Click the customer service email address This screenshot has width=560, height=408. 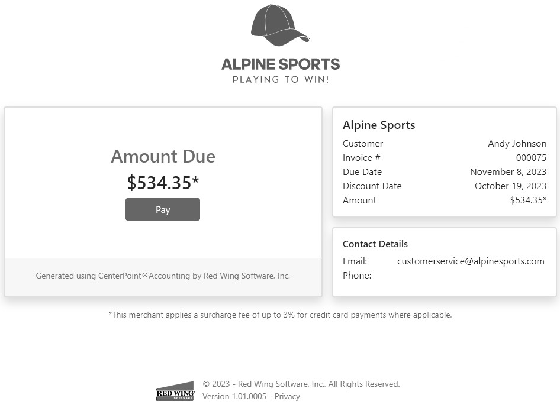tap(471, 261)
